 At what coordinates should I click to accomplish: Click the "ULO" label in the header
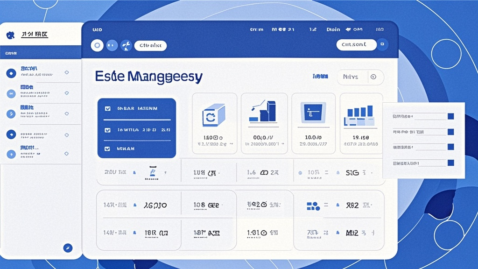click(x=97, y=29)
